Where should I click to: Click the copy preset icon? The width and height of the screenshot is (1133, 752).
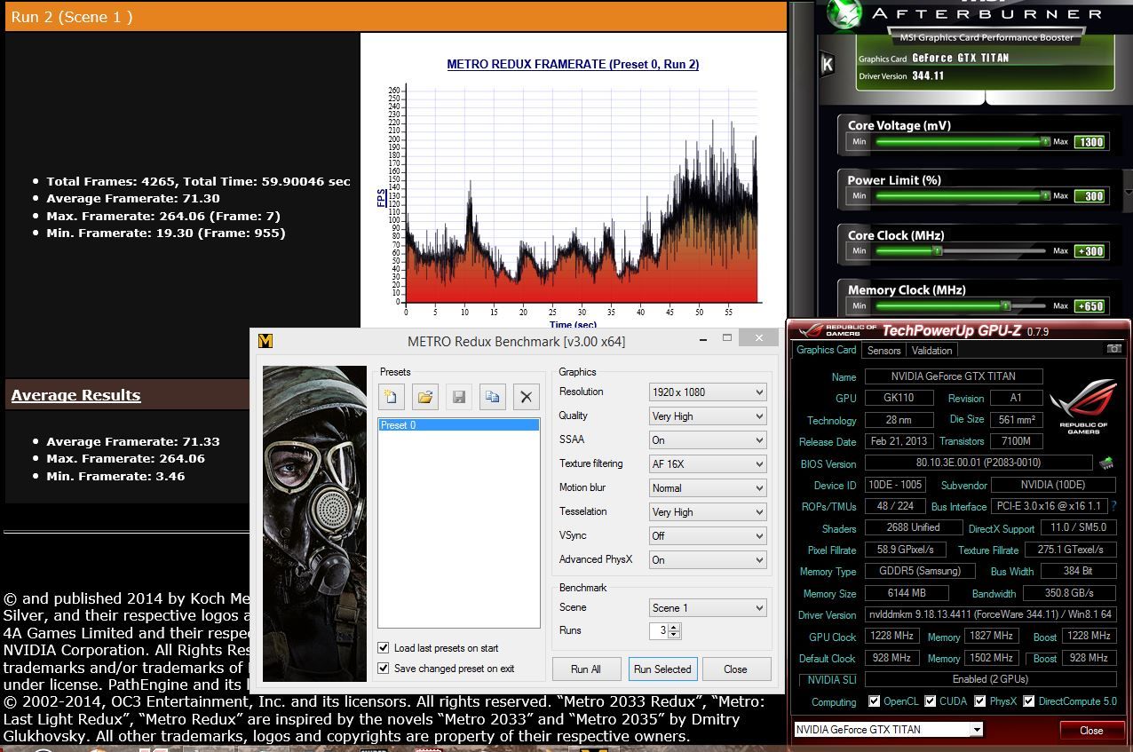[x=492, y=397]
